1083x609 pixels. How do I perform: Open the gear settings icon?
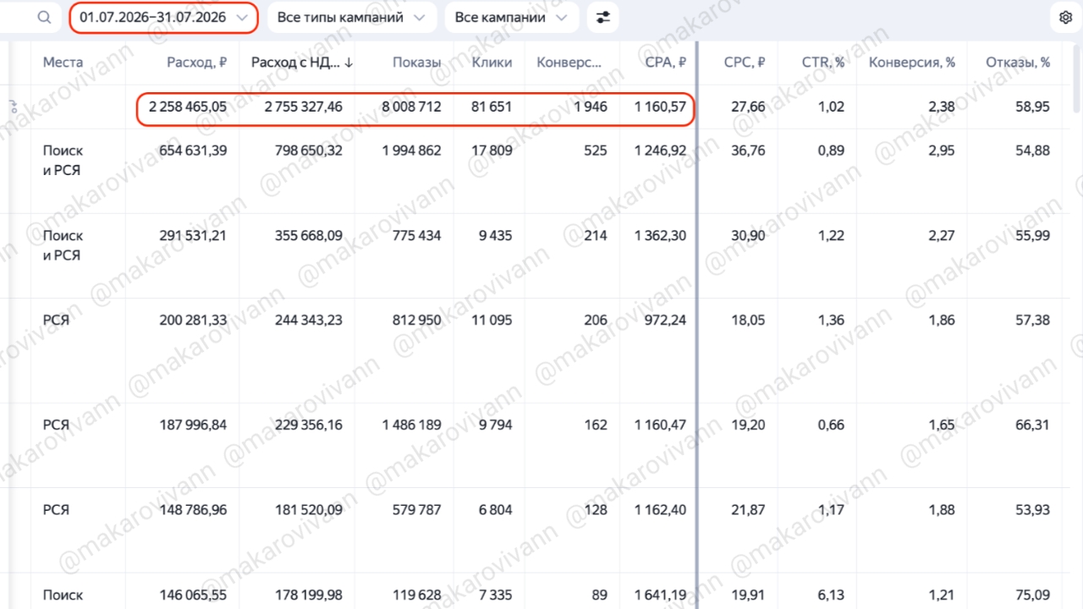coord(1065,17)
